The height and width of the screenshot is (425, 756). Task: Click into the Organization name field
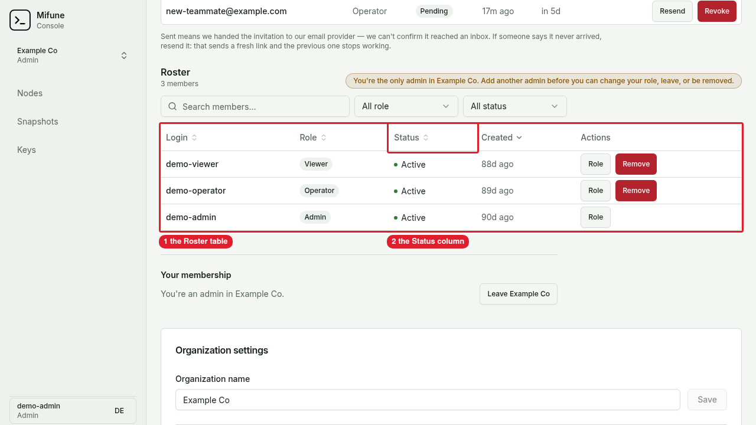tap(428, 400)
